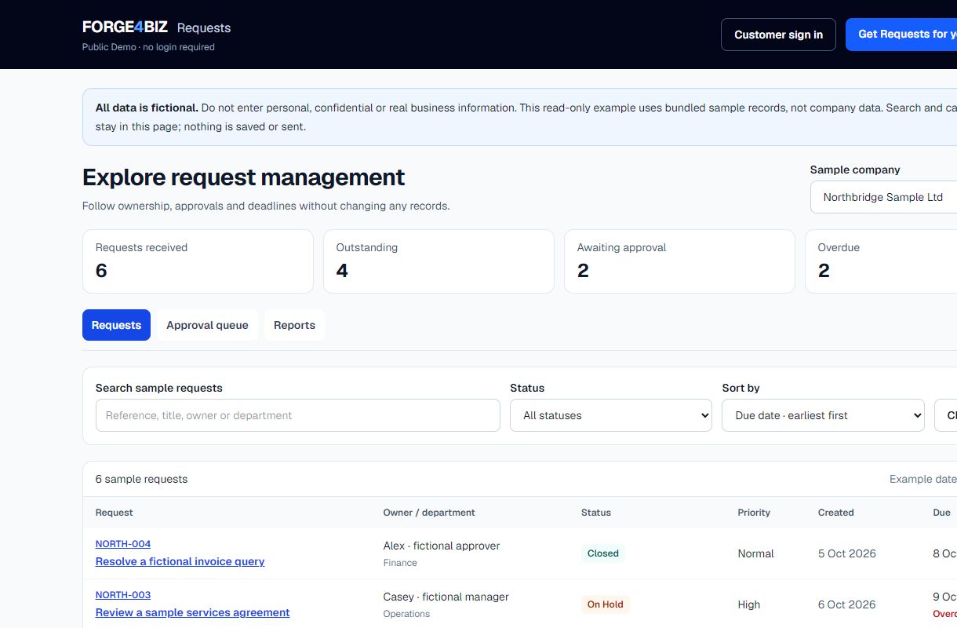Click the Explore request management heading

[x=244, y=177]
